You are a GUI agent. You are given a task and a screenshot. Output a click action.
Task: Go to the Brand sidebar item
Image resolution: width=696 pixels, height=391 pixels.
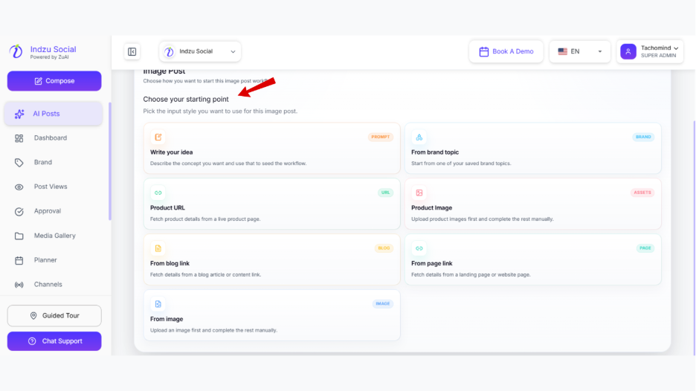54,163
